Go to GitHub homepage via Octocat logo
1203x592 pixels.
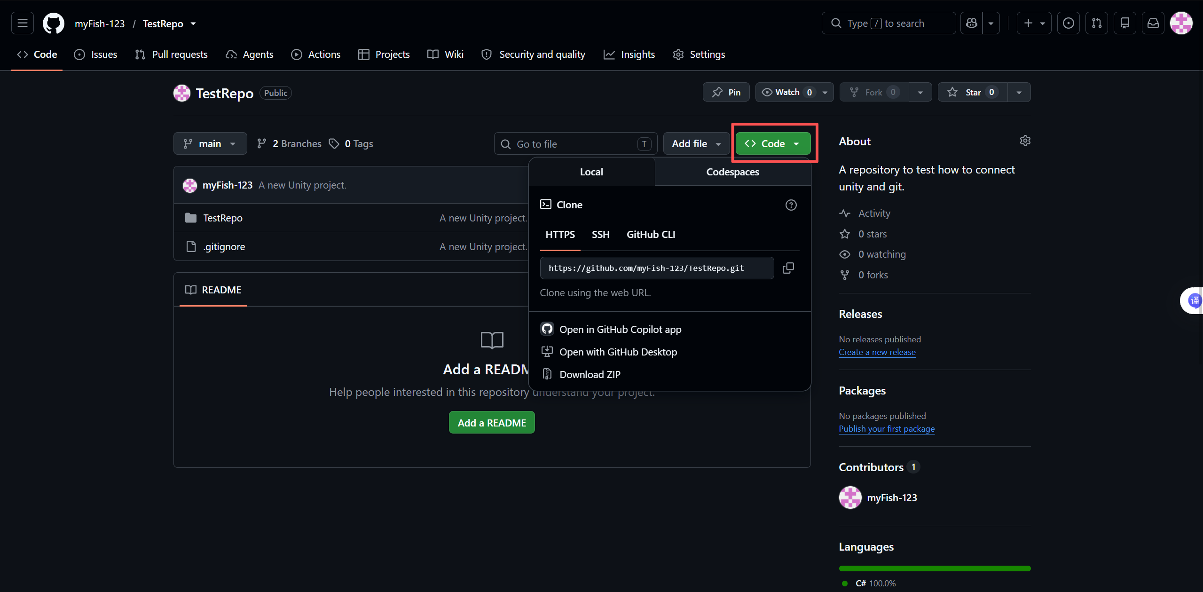[x=54, y=23]
